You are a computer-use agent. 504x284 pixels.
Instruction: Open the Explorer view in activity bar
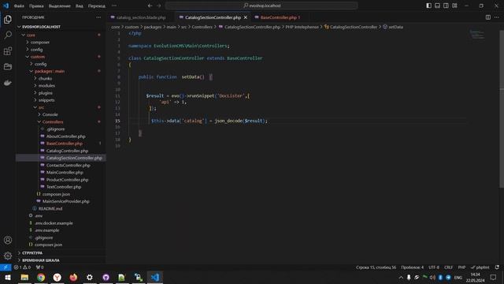point(8,19)
